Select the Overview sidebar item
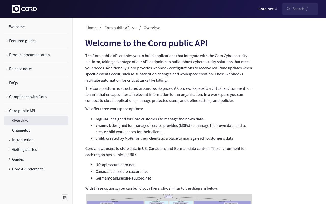This screenshot has width=326, height=204. click(x=36, y=121)
